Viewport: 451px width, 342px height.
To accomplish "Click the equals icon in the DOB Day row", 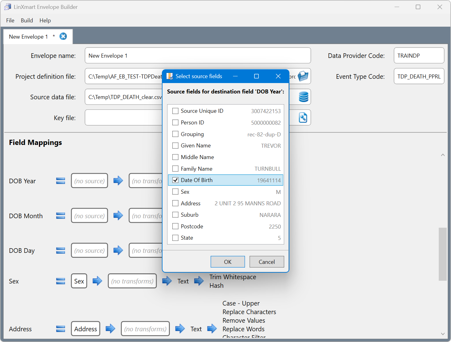I will (61, 251).
